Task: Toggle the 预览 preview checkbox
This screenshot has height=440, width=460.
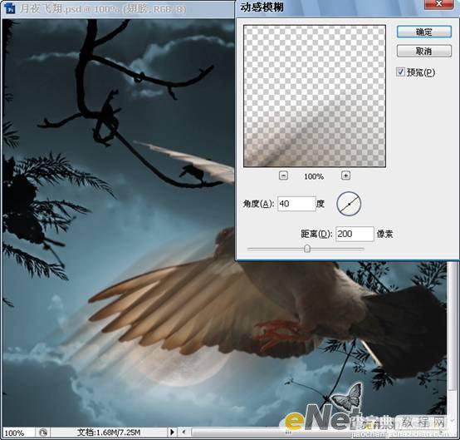Action: click(400, 72)
